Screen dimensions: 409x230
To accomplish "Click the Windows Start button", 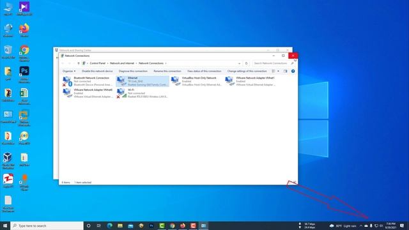I will pos(5,226).
